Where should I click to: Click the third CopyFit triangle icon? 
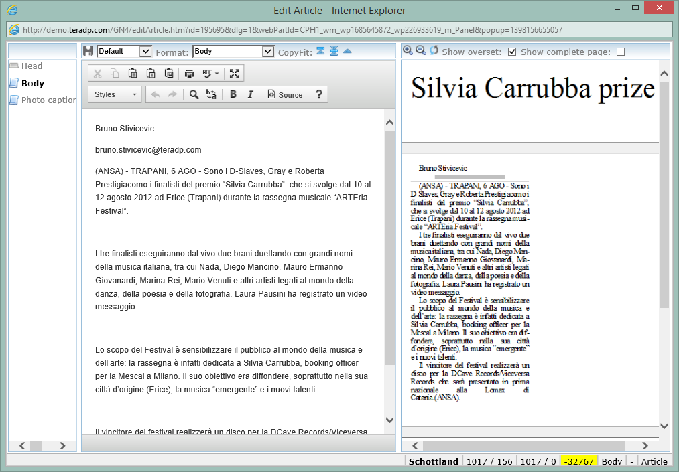(347, 51)
